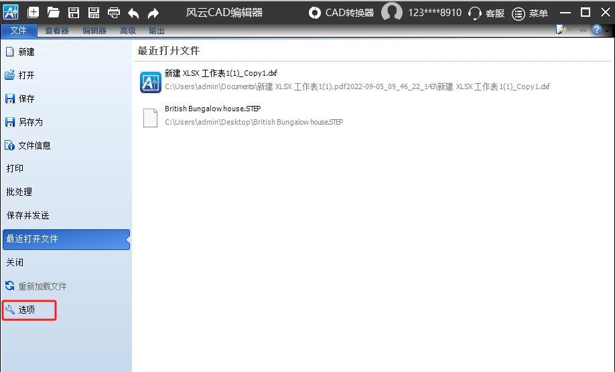Select 关闭 in the side menu
The width and height of the screenshot is (615, 372).
pyautogui.click(x=15, y=262)
